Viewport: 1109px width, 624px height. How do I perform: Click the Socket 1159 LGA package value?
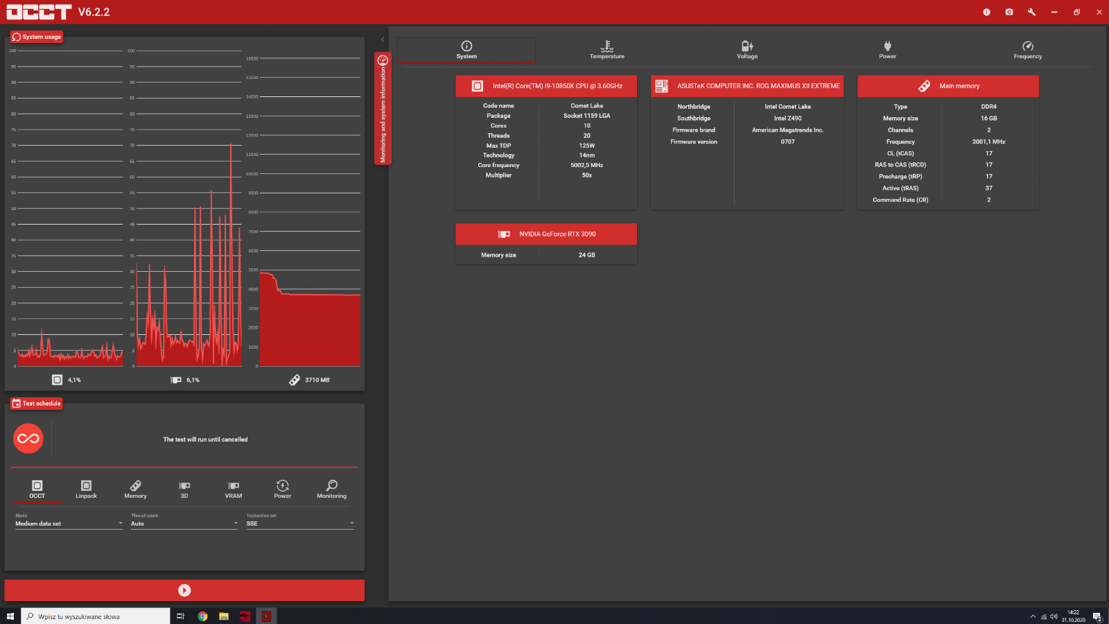coord(586,116)
